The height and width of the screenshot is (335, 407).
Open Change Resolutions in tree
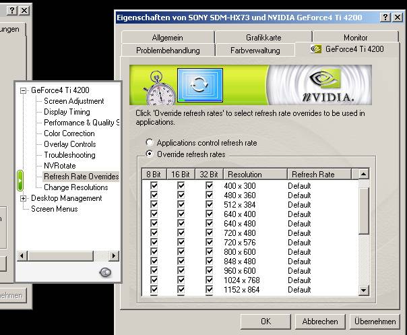75,187
